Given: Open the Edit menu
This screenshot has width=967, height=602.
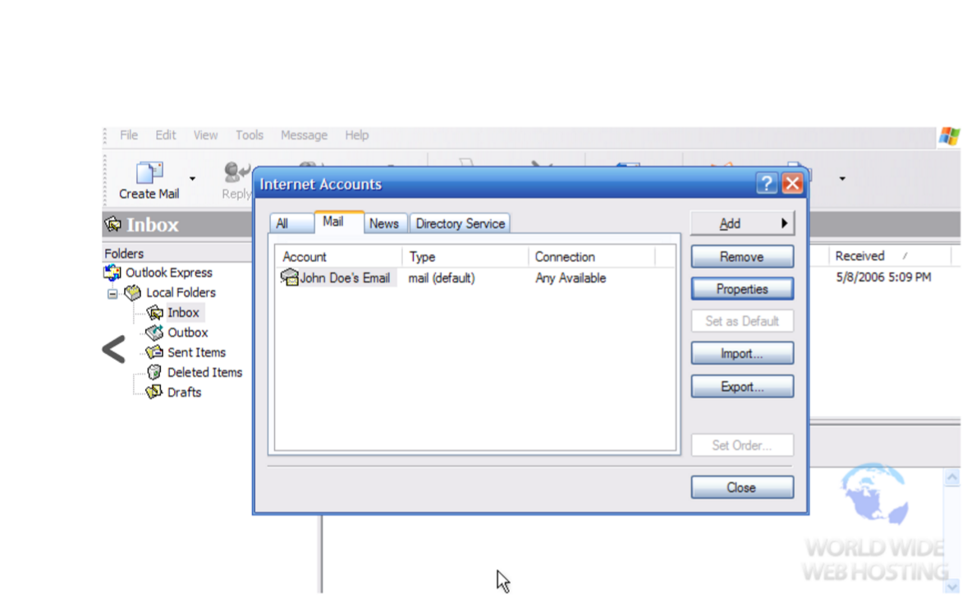Looking at the screenshot, I should click(x=165, y=135).
